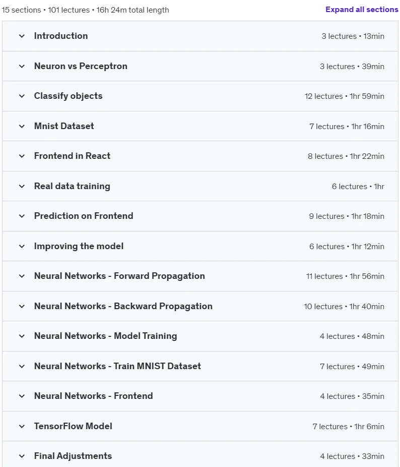Click the TensorFlow Model section chevron
Image resolution: width=400 pixels, height=467 pixels.
click(x=22, y=426)
